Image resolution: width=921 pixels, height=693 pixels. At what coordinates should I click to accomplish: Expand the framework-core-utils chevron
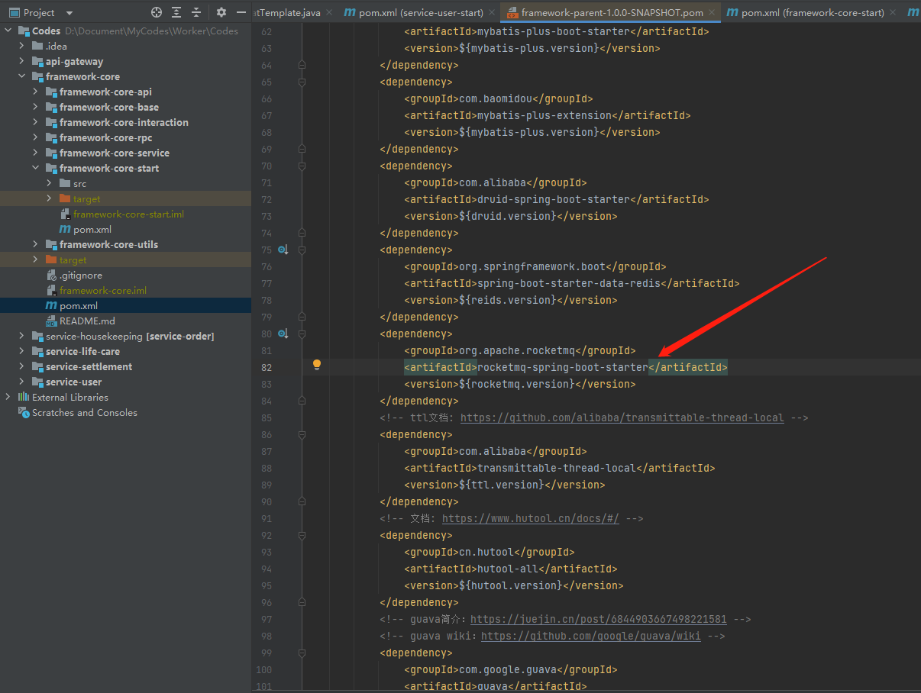coord(35,245)
